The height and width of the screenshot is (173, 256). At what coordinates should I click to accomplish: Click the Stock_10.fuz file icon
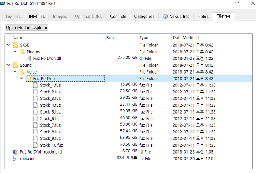[x=35, y=145]
